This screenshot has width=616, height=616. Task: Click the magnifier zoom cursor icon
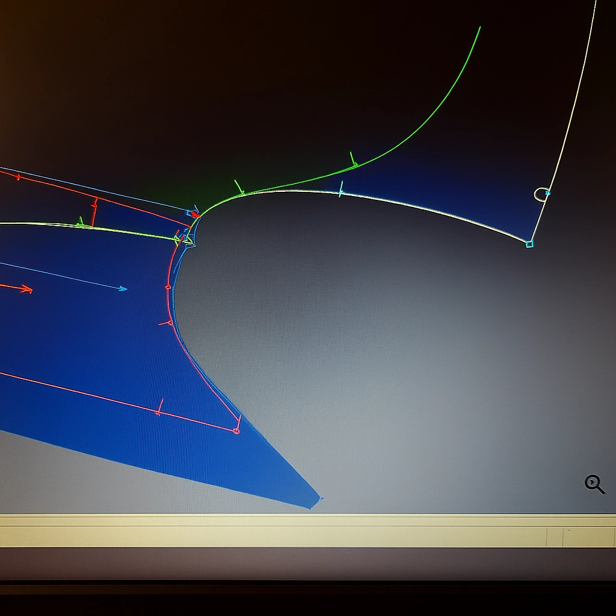click(594, 483)
